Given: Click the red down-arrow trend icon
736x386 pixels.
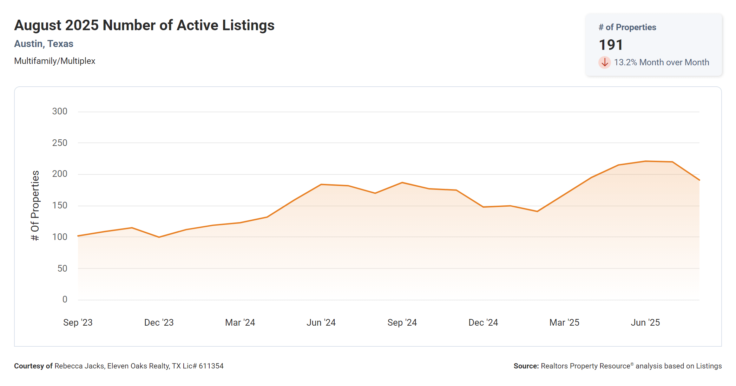Looking at the screenshot, I should pyautogui.click(x=604, y=62).
